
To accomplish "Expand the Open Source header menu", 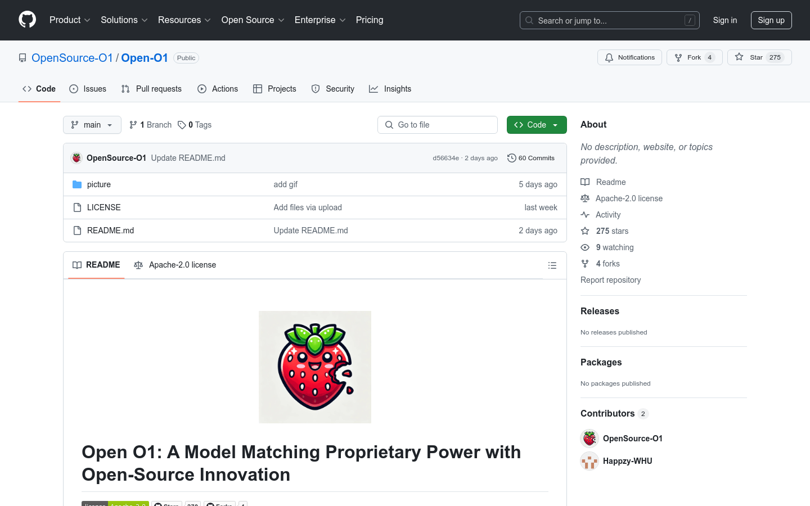I will [253, 20].
